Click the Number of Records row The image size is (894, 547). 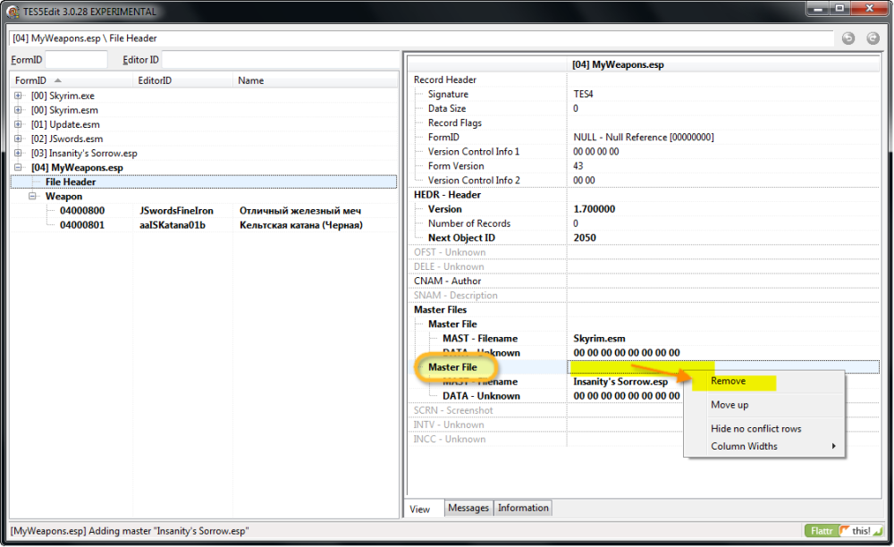(x=644, y=223)
